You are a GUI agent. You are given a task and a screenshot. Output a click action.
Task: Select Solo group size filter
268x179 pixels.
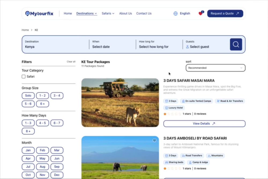tap(28, 96)
